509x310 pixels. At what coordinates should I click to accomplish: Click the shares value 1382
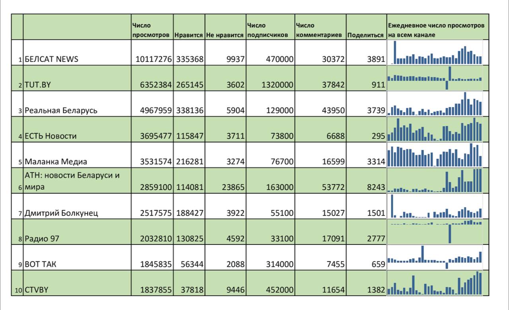pyautogui.click(x=376, y=290)
